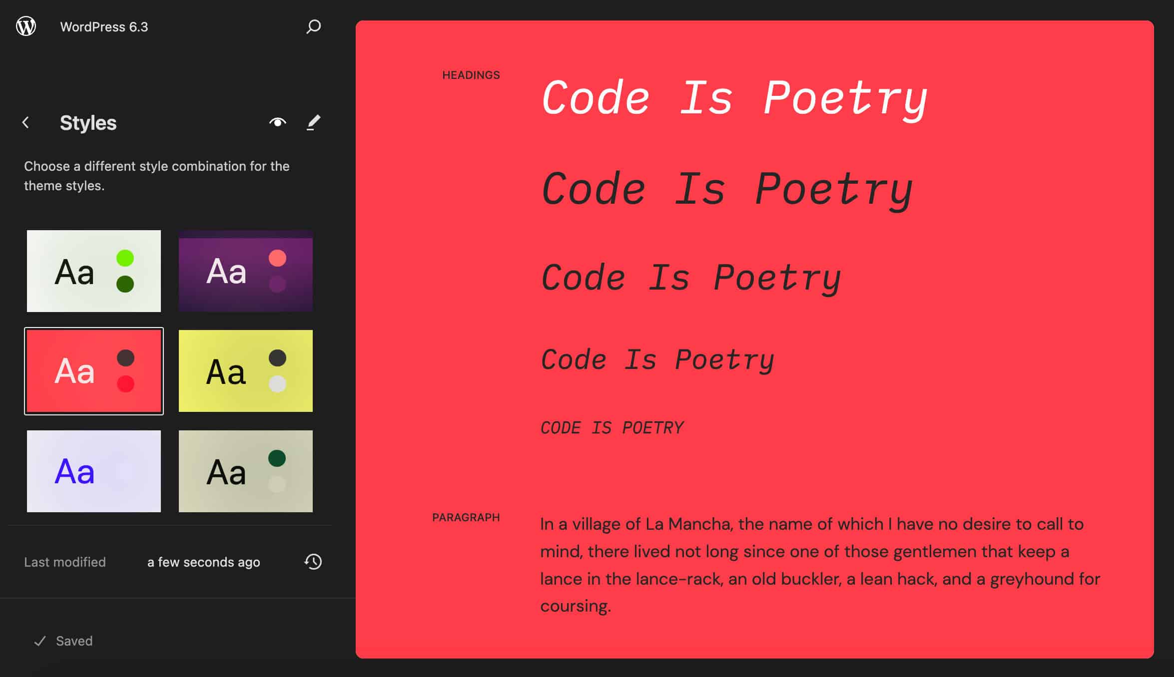The width and height of the screenshot is (1174, 677).
Task: Select the yellow style variation swatch
Action: [245, 371]
